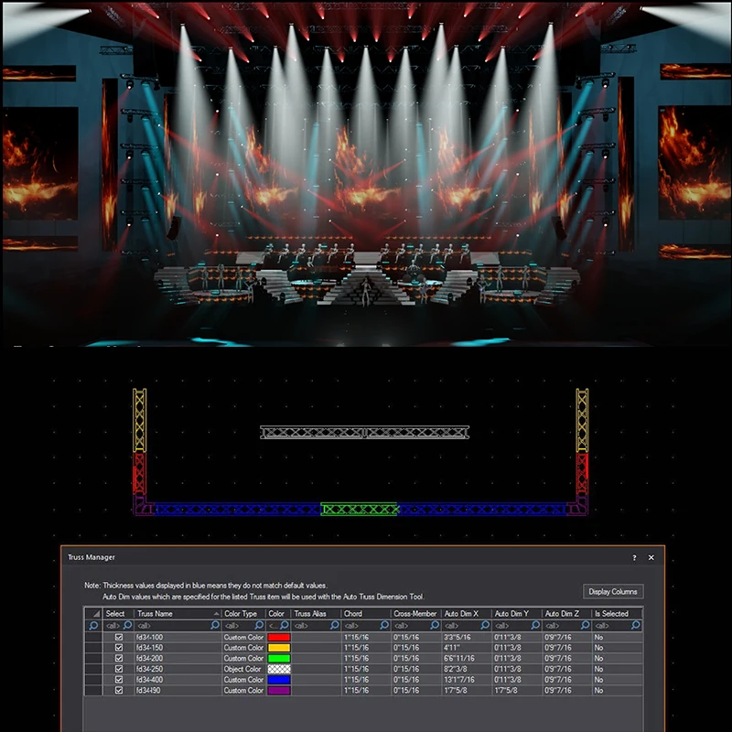
Task: Select the green truss segment in the drawing
Action: click(x=359, y=509)
